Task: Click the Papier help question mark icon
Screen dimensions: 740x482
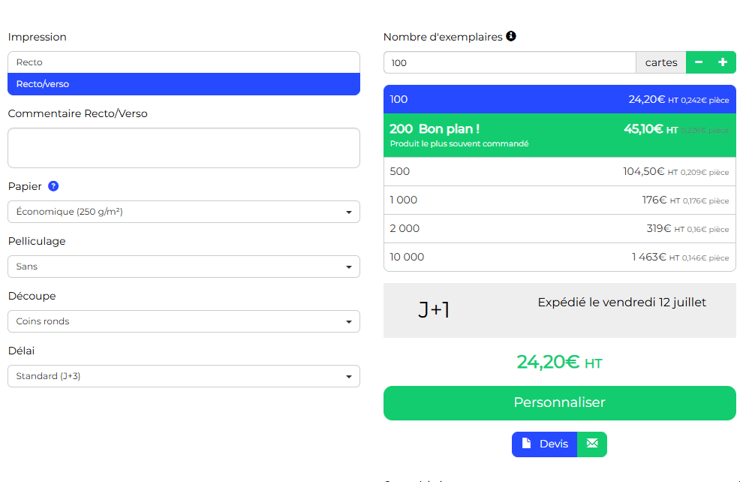Action: (53, 186)
